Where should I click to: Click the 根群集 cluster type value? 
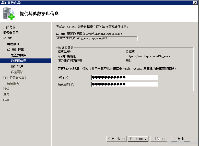[x=130, y=52]
